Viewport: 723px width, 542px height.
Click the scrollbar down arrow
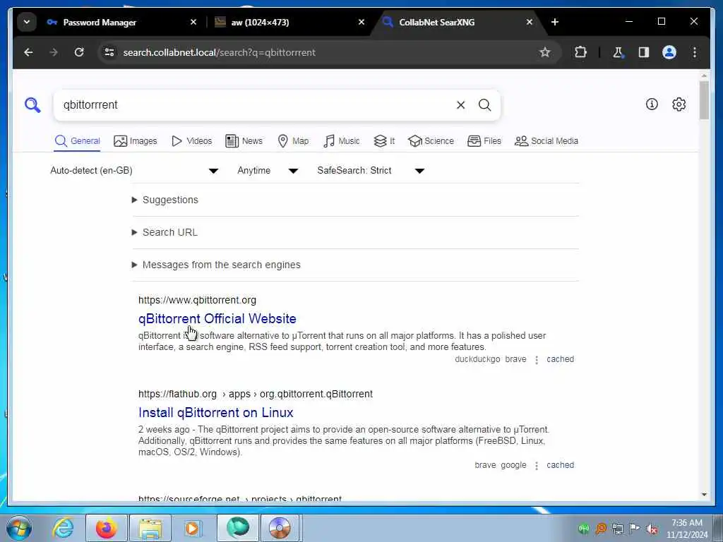704,495
